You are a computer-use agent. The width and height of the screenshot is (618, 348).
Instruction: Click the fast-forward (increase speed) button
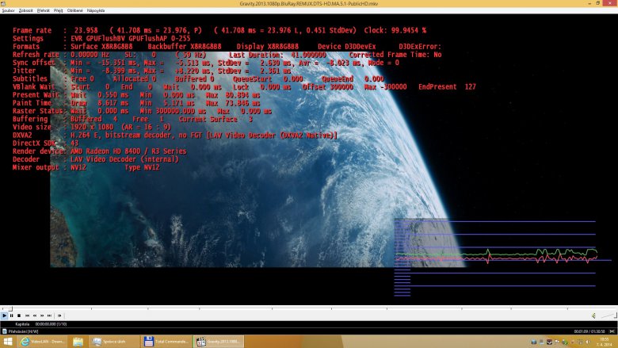point(42,315)
